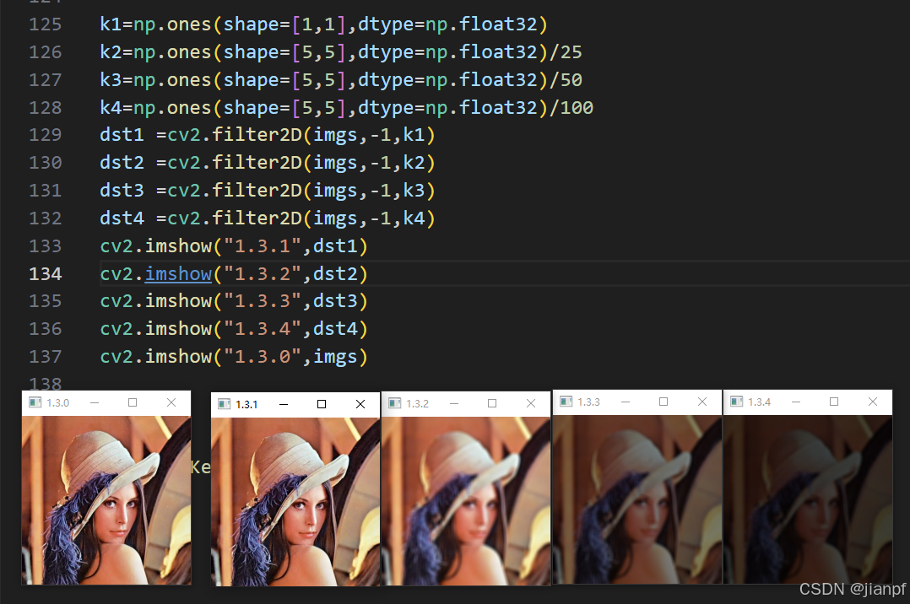Close the 1.3.4 image window
910x604 pixels.
coord(872,402)
